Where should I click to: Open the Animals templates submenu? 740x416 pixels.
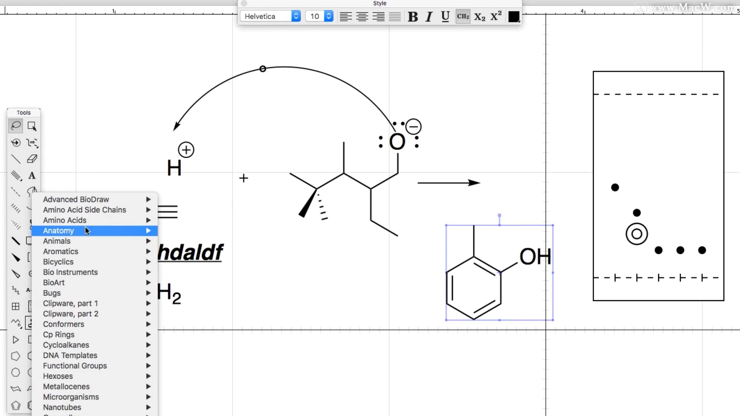(x=95, y=241)
